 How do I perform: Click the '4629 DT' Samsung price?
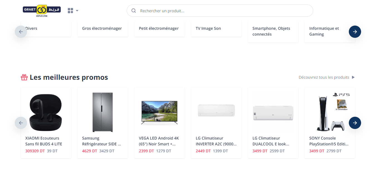(90, 151)
